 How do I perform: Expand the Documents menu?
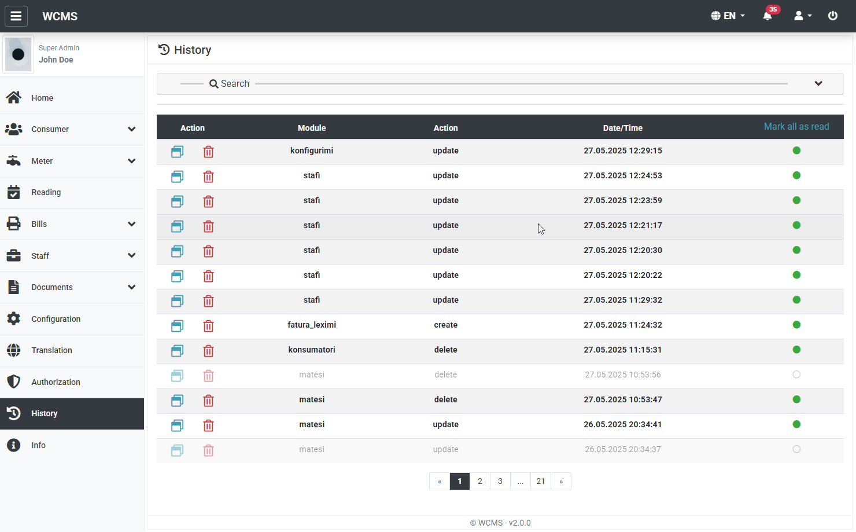[x=72, y=287]
